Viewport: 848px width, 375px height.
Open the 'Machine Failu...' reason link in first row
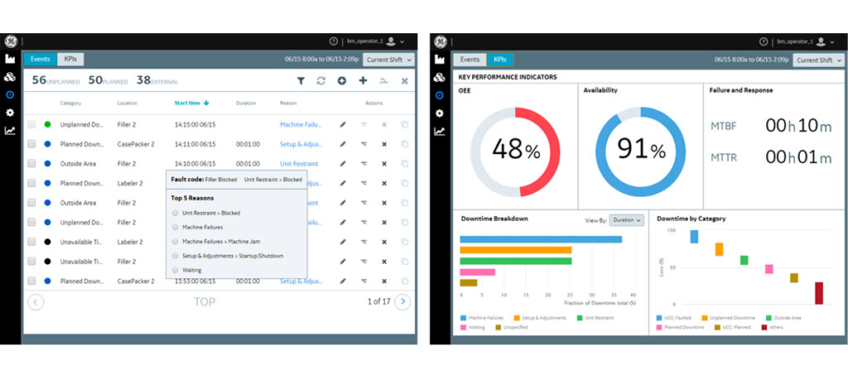[300, 124]
